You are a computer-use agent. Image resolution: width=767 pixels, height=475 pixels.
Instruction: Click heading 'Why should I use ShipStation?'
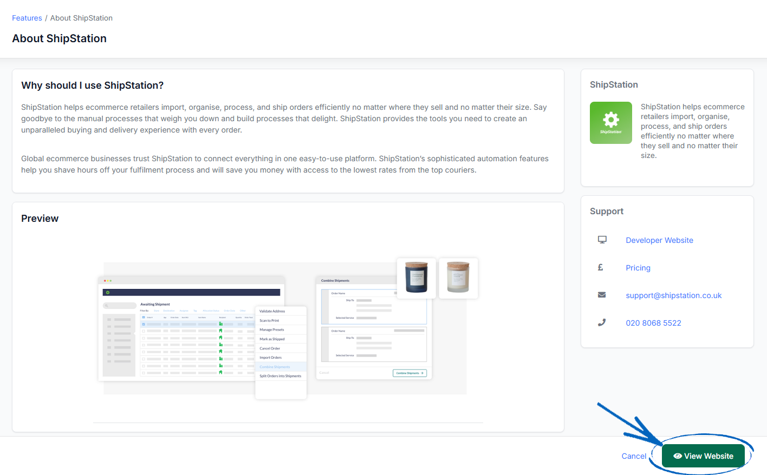[92, 85]
